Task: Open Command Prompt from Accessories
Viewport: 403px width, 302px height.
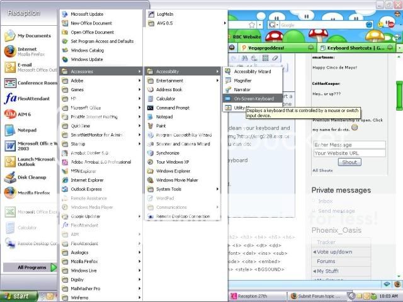Action: [183, 108]
